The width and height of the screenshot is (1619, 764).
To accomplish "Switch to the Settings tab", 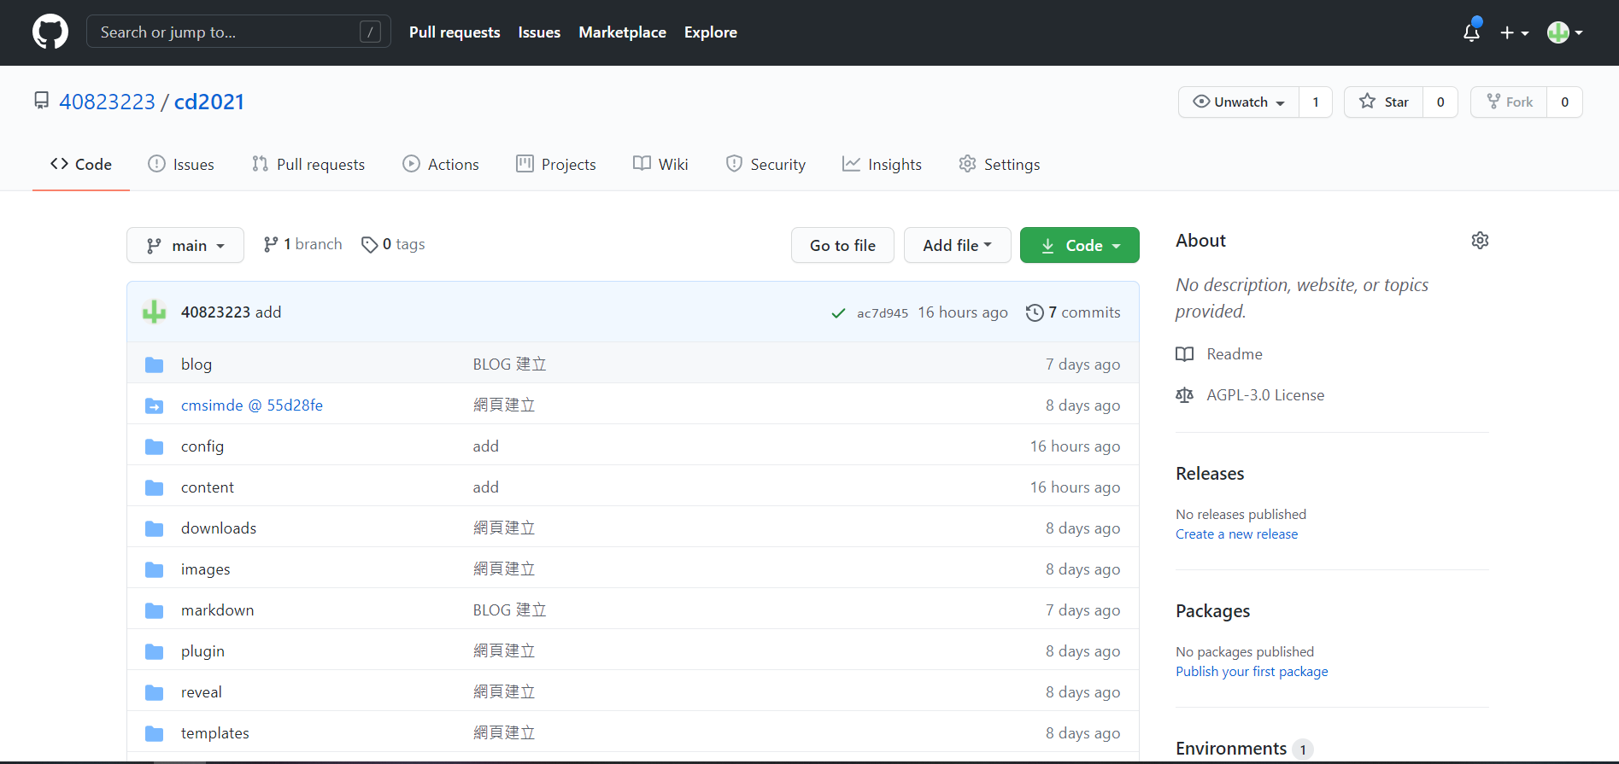I will click(x=1000, y=164).
